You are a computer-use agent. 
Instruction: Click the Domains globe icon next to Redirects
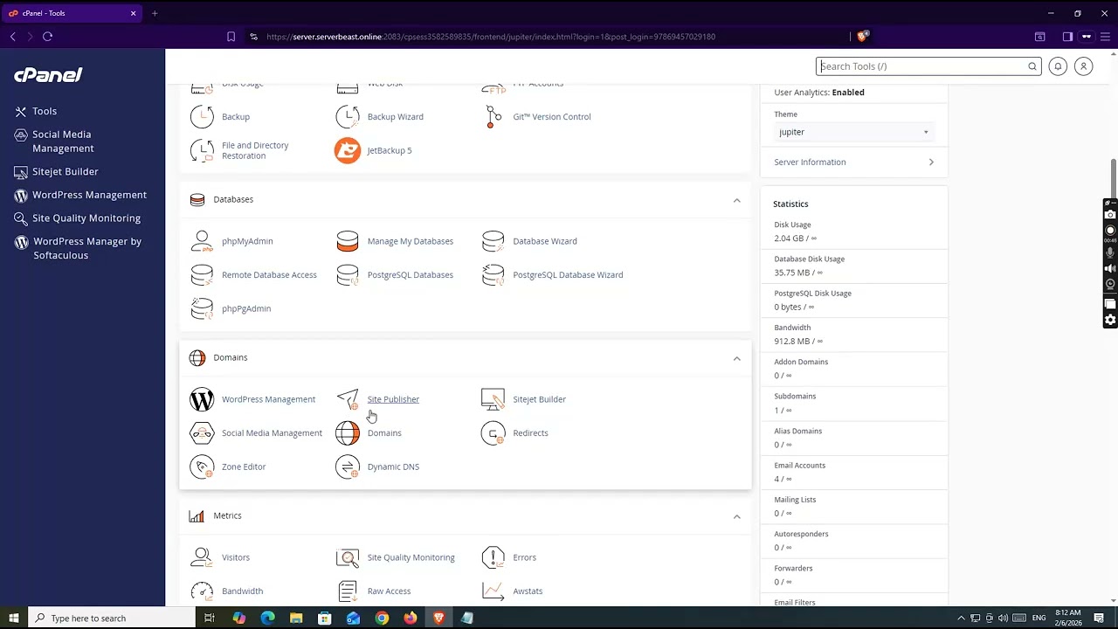click(348, 433)
